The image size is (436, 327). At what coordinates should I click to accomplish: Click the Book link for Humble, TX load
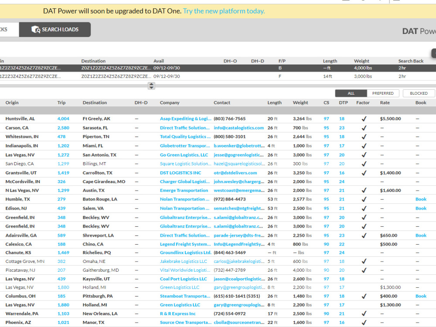pyautogui.click(x=421, y=199)
